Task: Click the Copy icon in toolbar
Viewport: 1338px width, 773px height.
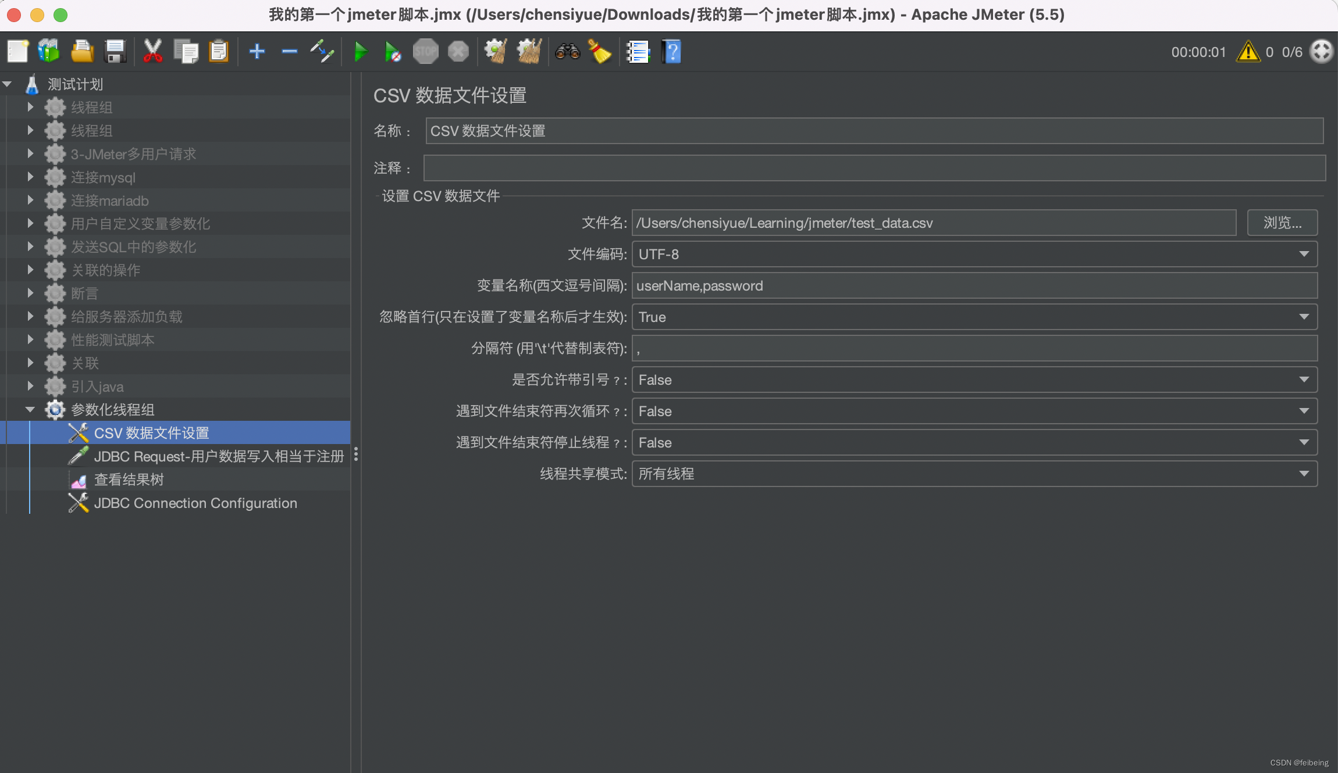Action: pos(186,51)
